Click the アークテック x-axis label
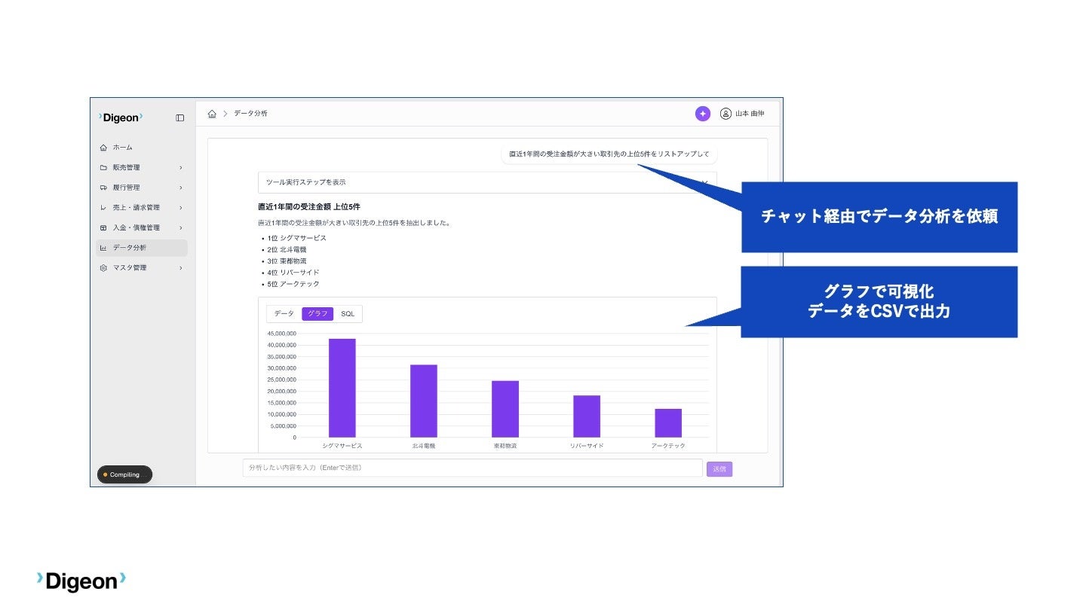Screen dimensions: 1086x610 tap(668, 446)
